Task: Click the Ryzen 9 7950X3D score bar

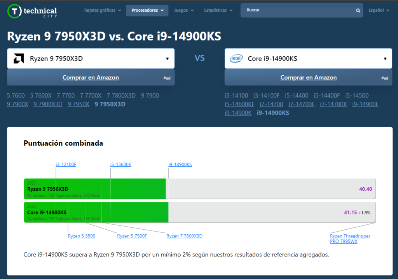Action: coord(200,189)
